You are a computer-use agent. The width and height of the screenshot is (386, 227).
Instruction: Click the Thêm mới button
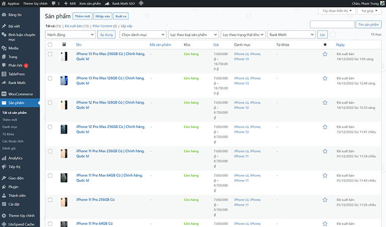click(x=82, y=16)
